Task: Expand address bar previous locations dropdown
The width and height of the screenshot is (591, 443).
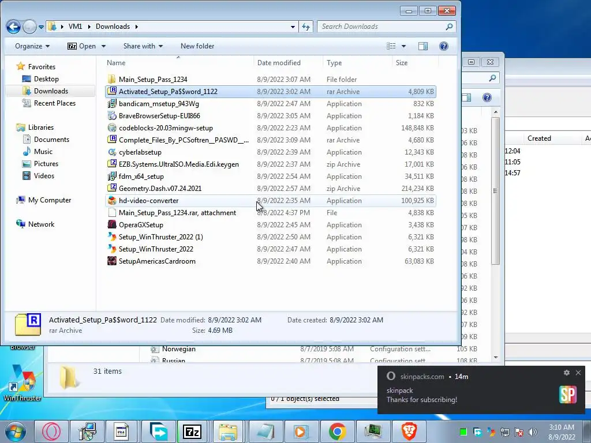Action: point(293,27)
